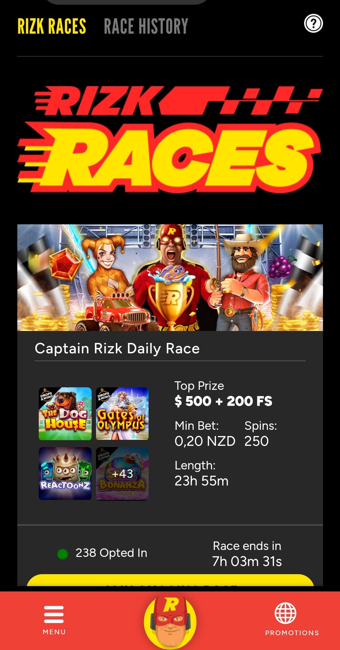Open the Promotions globe icon
The height and width of the screenshot is (650, 340).
pos(286,613)
